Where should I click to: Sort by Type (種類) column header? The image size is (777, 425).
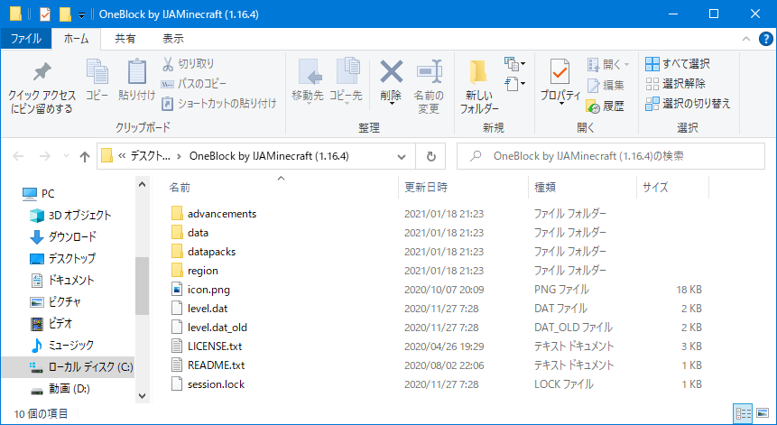[x=583, y=188]
